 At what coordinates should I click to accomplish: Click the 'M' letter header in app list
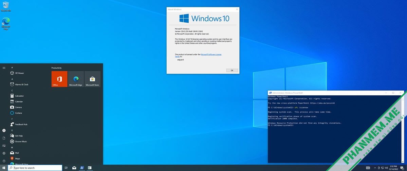click(x=12, y=147)
